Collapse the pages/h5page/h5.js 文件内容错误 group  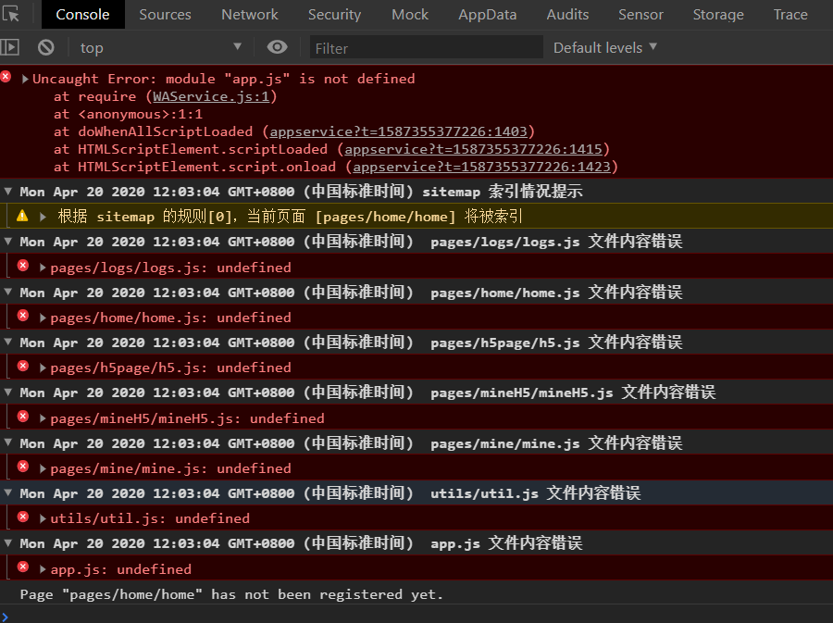(x=8, y=342)
